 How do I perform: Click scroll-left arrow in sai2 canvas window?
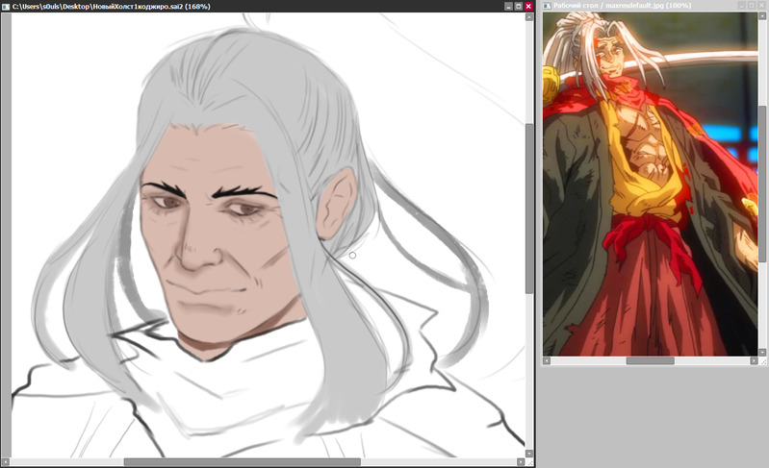pos(6,462)
